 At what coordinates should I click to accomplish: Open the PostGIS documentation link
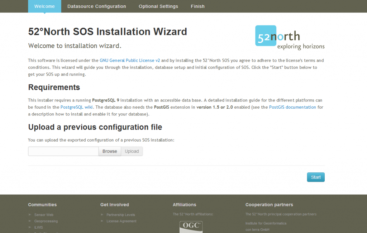[x=292, y=107]
